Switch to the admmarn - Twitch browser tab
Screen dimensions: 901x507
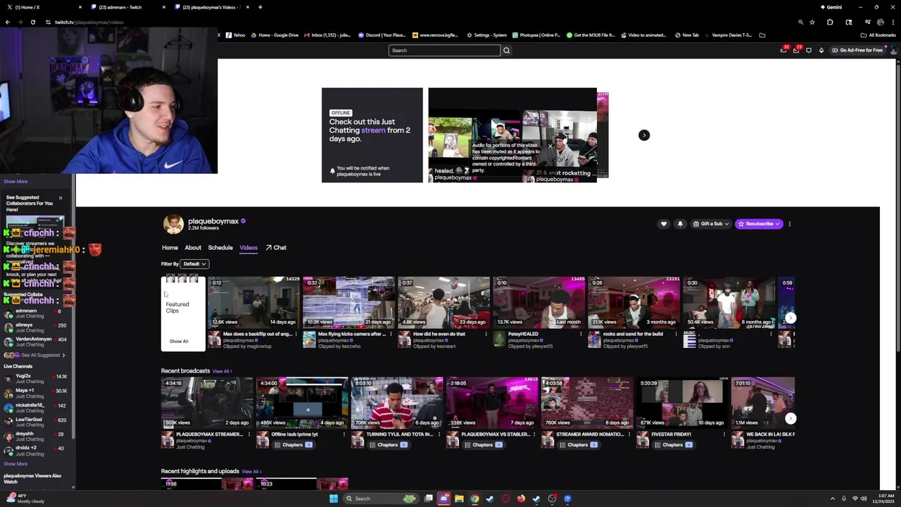pos(127,7)
